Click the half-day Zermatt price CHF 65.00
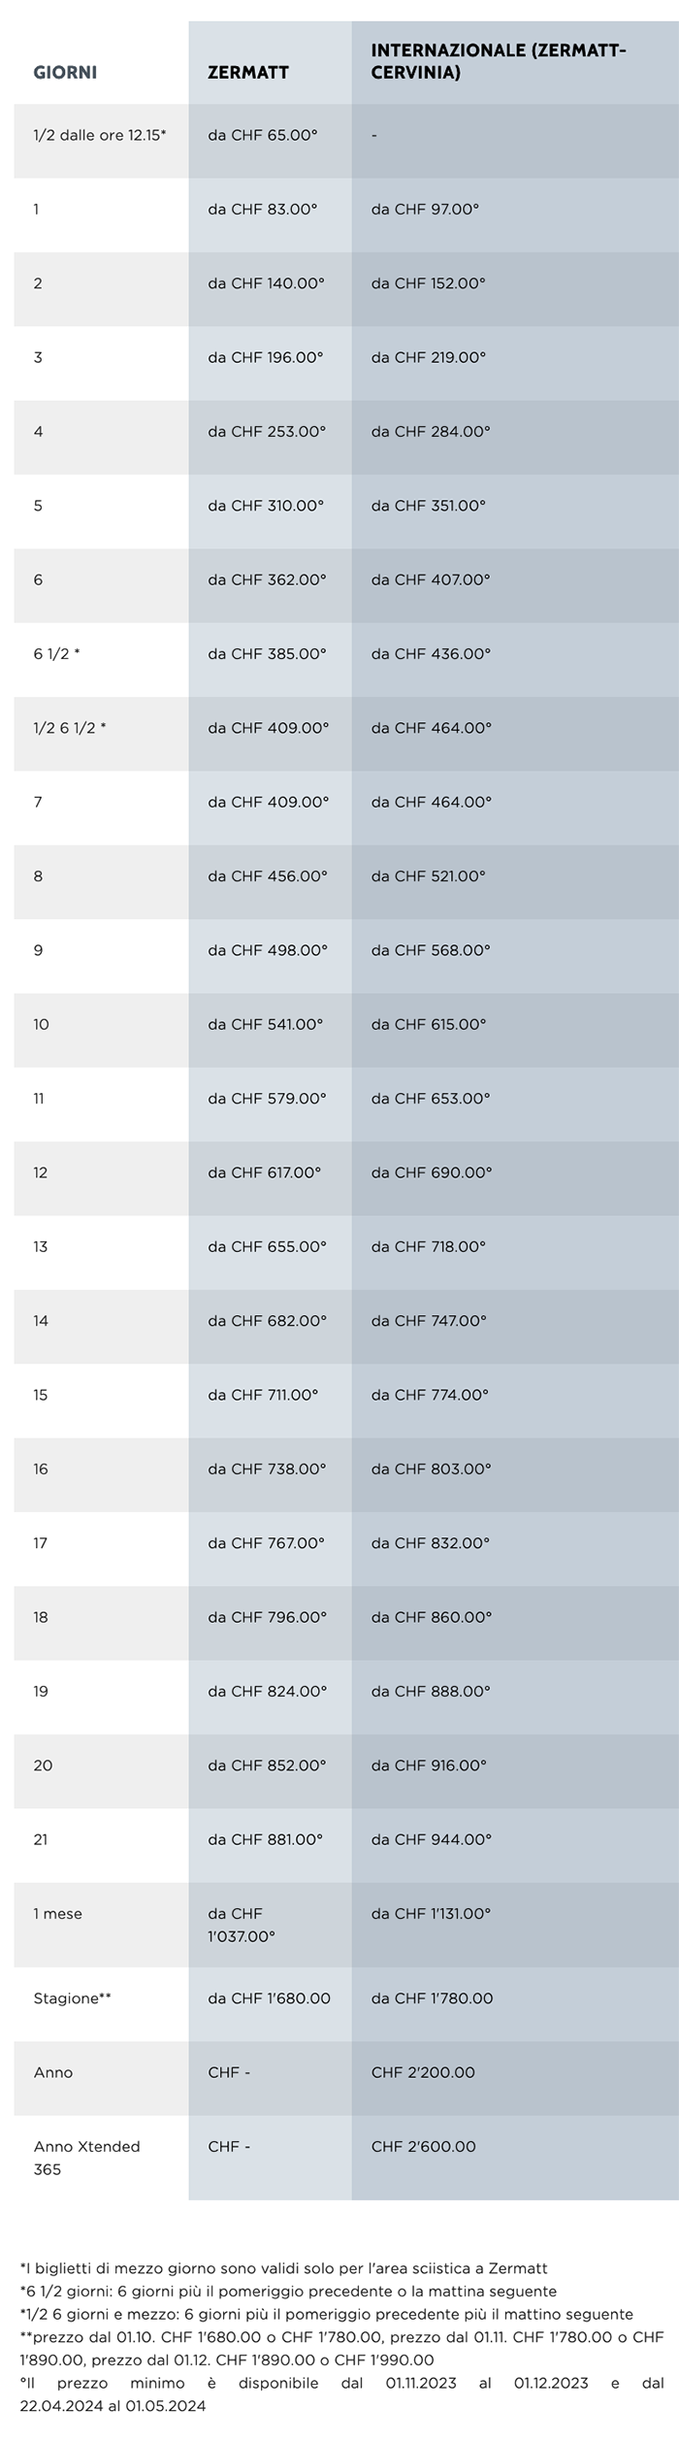This screenshot has height=2442, width=679. 263,135
